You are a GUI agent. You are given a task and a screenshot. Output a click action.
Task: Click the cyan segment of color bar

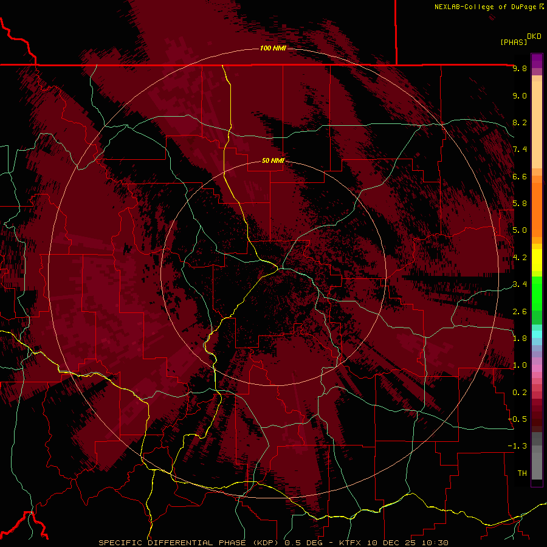pyautogui.click(x=537, y=334)
